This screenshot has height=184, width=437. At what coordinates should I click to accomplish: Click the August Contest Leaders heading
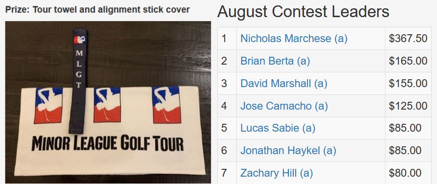click(303, 12)
